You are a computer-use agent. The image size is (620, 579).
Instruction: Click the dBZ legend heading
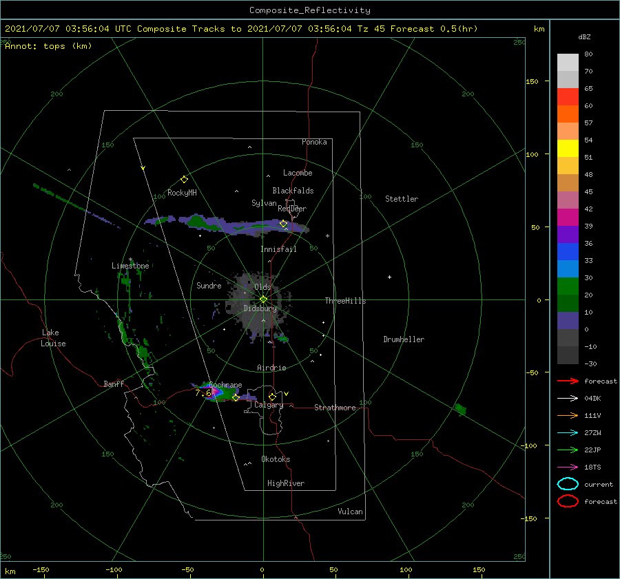click(584, 37)
